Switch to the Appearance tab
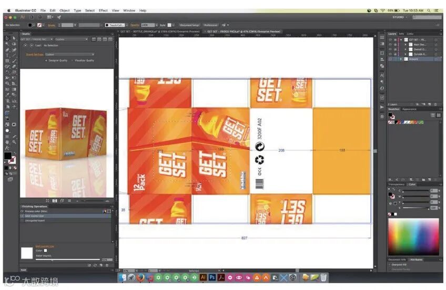 pyautogui.click(x=409, y=109)
